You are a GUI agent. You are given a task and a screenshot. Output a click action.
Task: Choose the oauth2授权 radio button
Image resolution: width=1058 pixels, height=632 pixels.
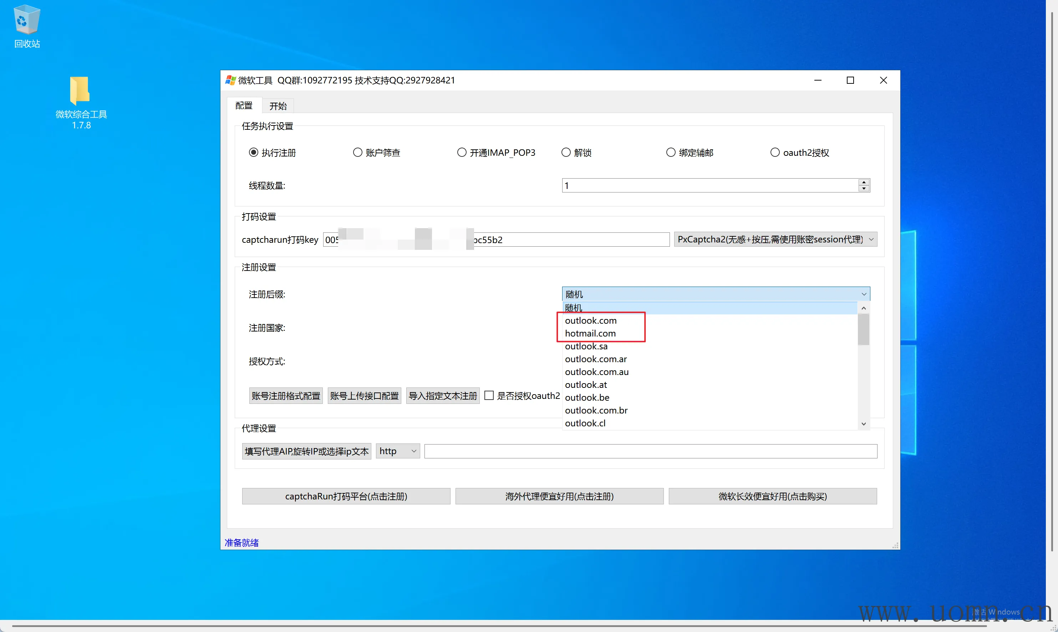(775, 153)
